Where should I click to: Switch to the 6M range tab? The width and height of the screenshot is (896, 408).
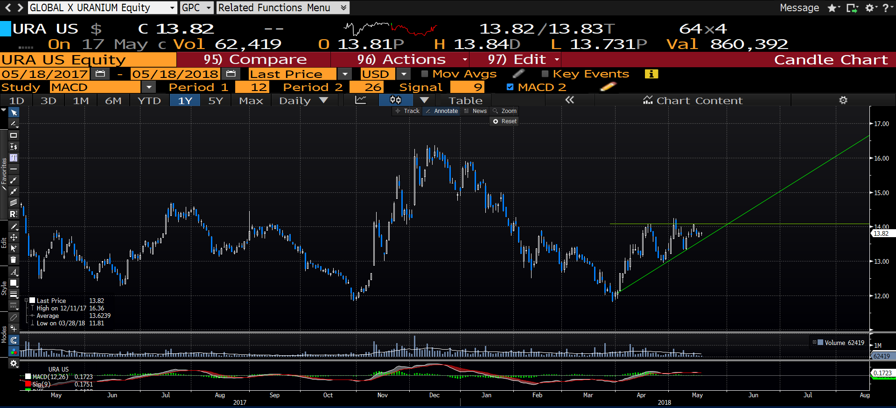(113, 100)
